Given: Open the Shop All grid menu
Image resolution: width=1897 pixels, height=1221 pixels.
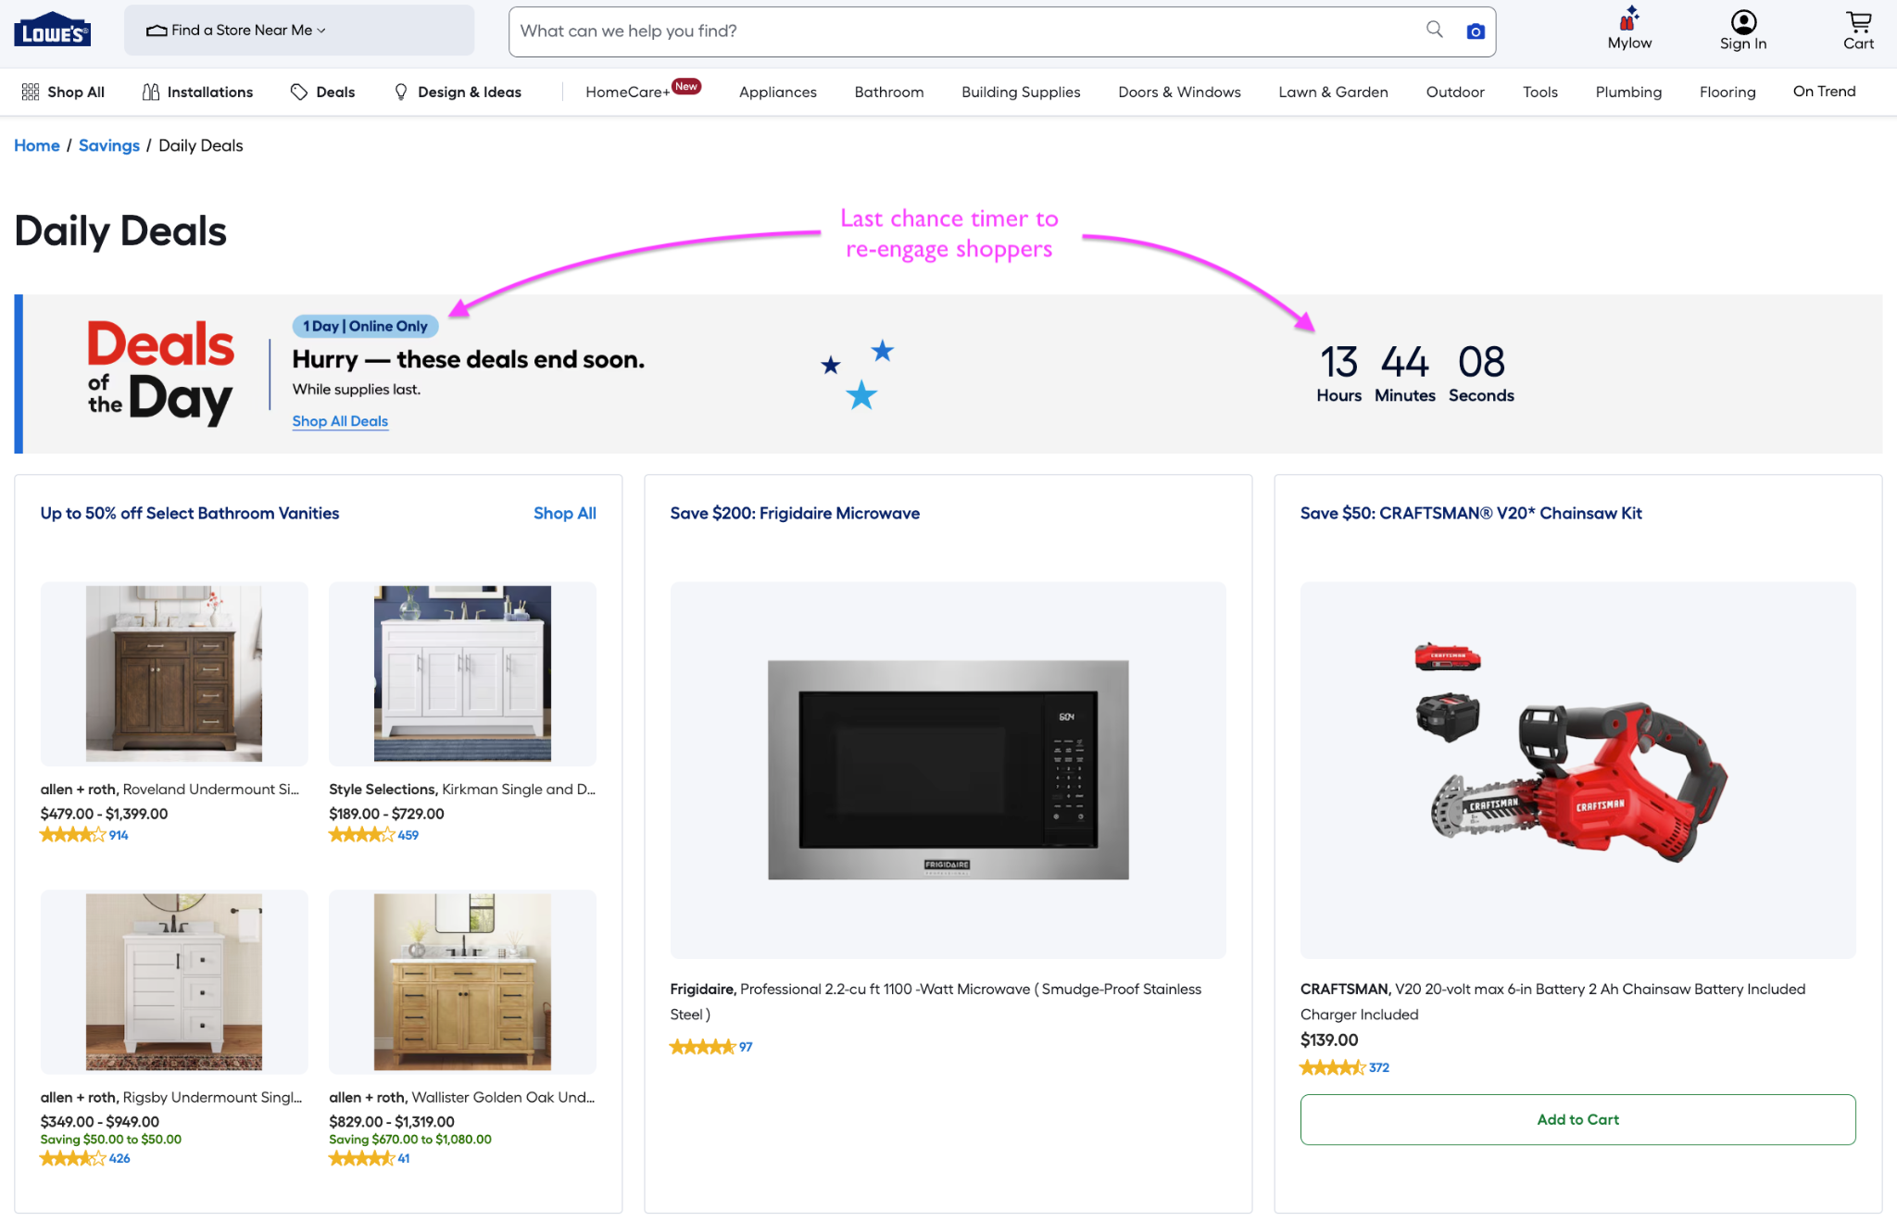Looking at the screenshot, I should (63, 92).
